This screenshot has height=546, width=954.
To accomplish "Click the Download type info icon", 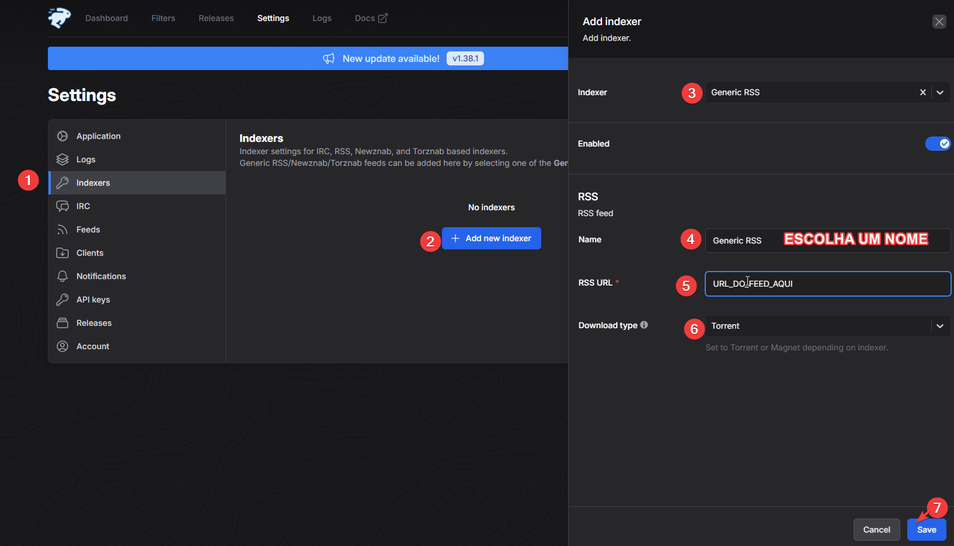I will (644, 325).
